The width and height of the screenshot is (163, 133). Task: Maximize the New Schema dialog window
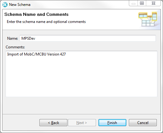[x=142, y=3]
